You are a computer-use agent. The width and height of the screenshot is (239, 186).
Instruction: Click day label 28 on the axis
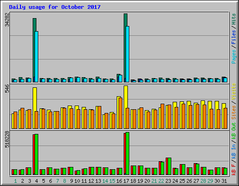pos(203,181)
